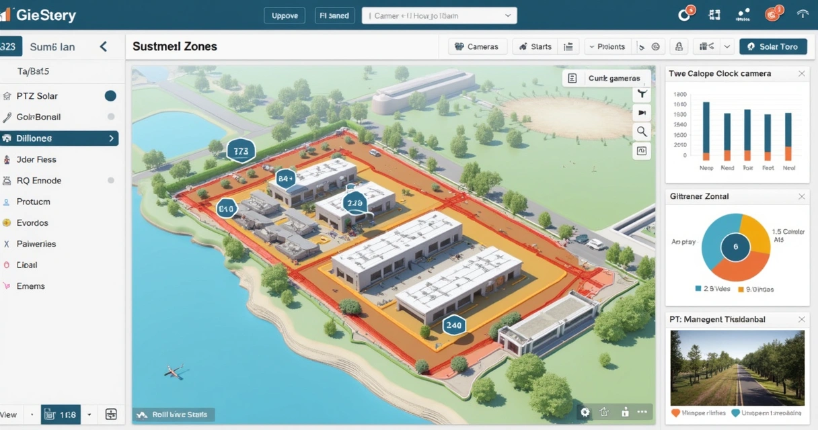Click the GieStery logo icon

tap(5, 15)
